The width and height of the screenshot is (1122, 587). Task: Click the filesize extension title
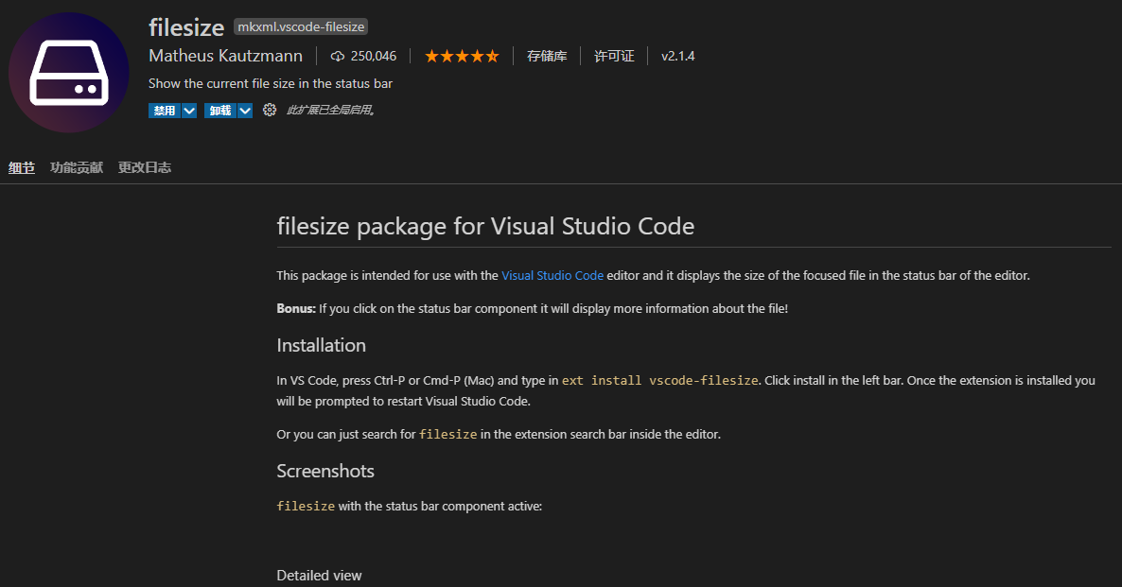point(186,27)
